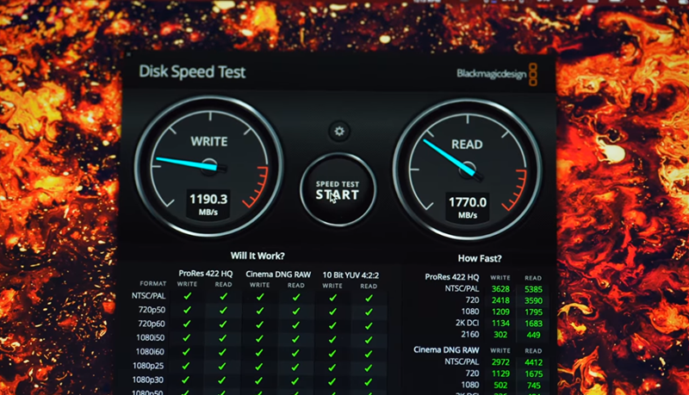Screen dimensions: 689x395
Task: Select the 720p50 format row label
Action: click(x=152, y=310)
